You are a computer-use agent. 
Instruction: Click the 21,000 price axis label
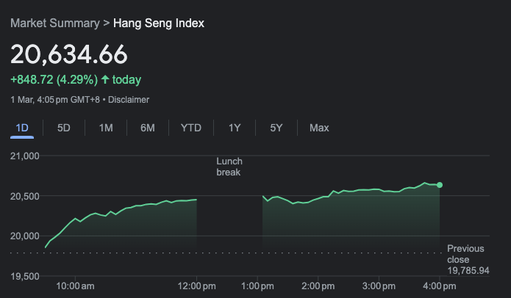26,156
